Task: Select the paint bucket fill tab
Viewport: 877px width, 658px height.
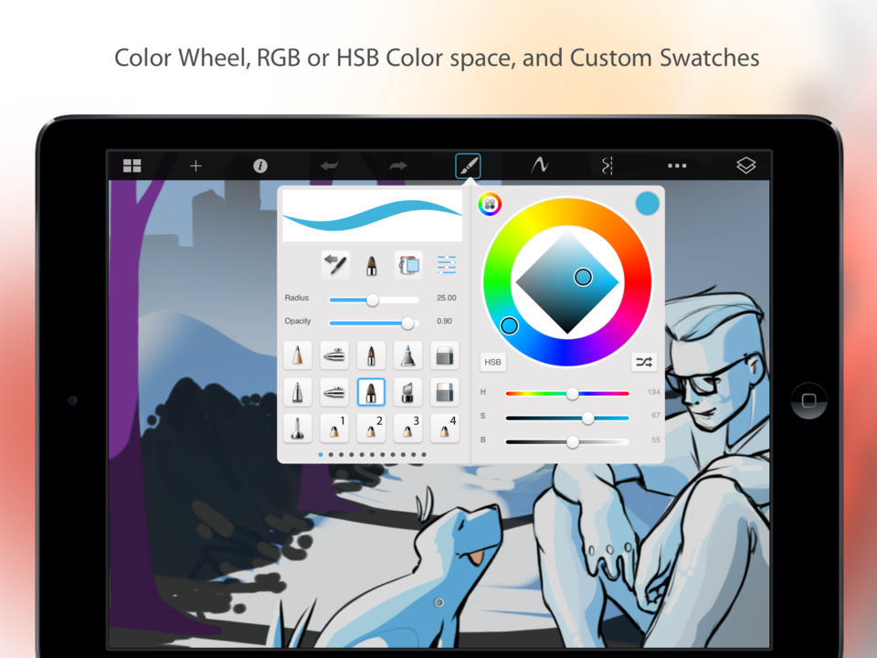Action: (408, 265)
